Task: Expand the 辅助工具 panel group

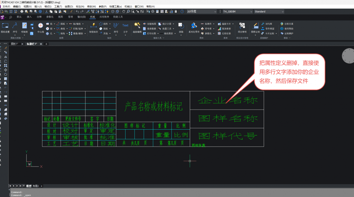Action: 159,38
